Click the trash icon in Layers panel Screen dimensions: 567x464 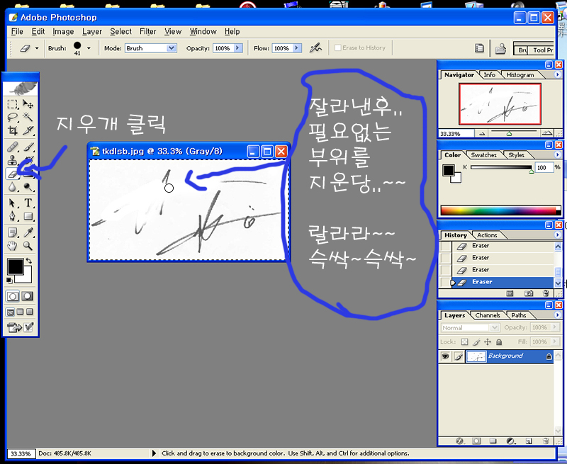pyautogui.click(x=546, y=440)
